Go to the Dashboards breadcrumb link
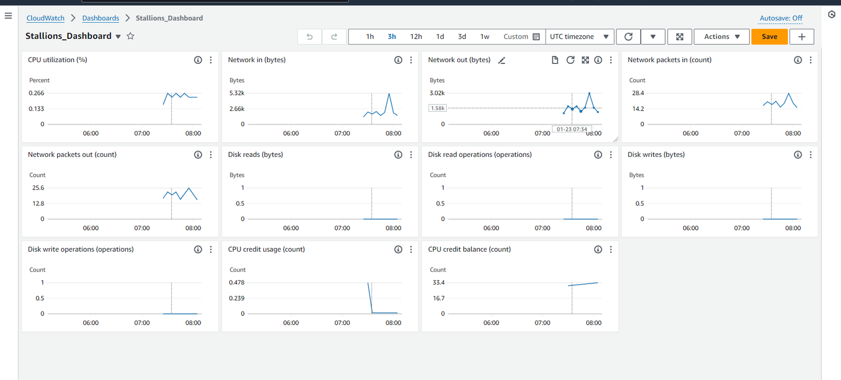 point(101,18)
